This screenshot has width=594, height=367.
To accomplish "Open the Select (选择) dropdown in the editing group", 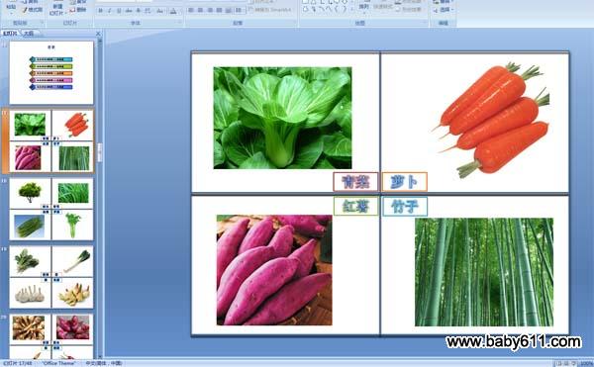I will tap(444, 10).
